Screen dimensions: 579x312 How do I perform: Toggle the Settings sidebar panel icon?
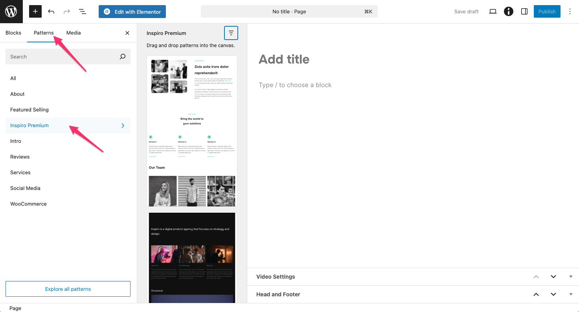point(524,11)
